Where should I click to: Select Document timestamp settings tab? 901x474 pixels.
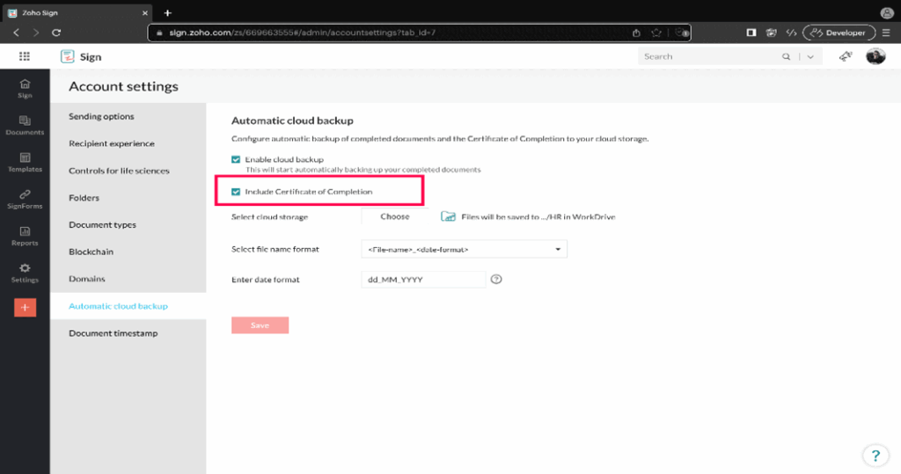[x=113, y=333]
